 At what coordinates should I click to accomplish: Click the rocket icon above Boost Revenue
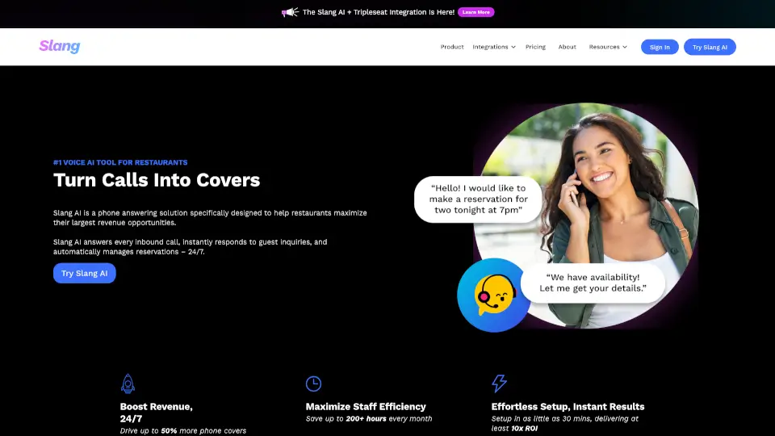(128, 383)
